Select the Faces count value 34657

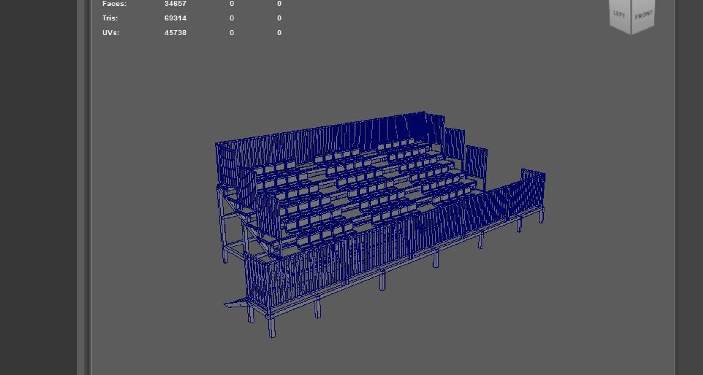(175, 4)
